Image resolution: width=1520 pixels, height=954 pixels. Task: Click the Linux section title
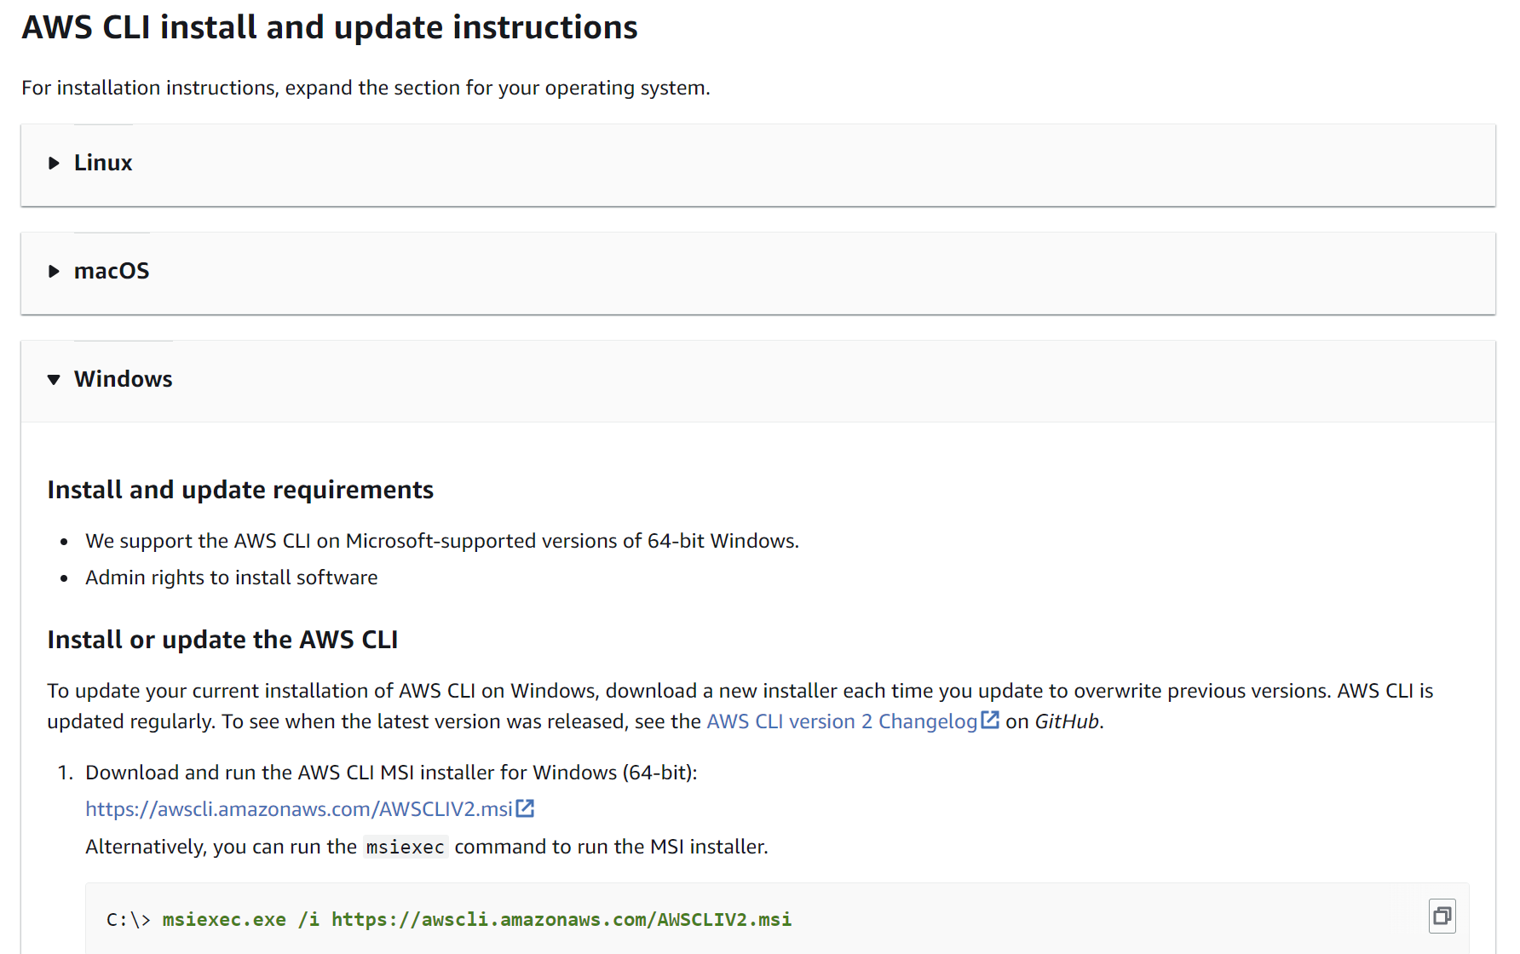pyautogui.click(x=103, y=163)
